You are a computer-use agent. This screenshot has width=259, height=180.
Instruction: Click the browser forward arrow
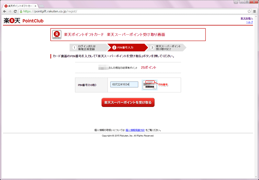pos(10,11)
